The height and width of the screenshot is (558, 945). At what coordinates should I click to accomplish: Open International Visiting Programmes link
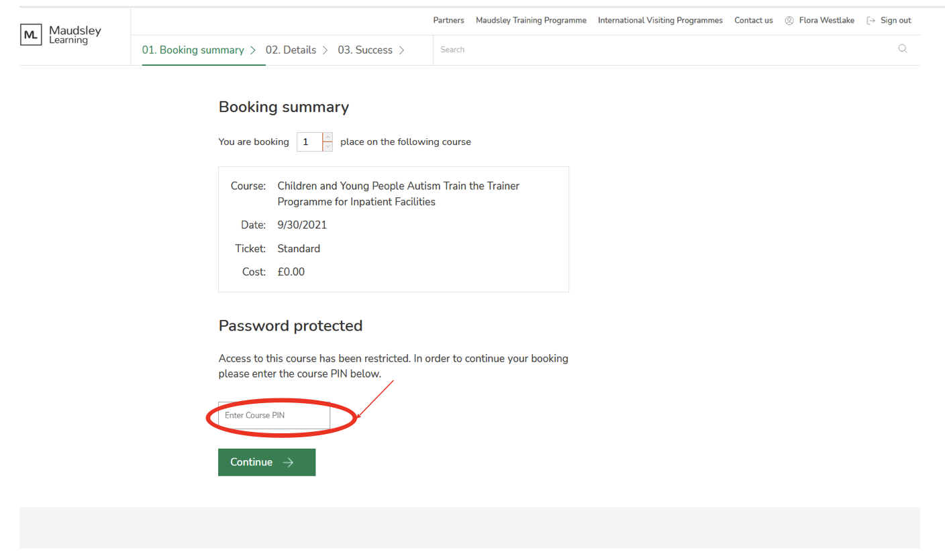(x=660, y=21)
